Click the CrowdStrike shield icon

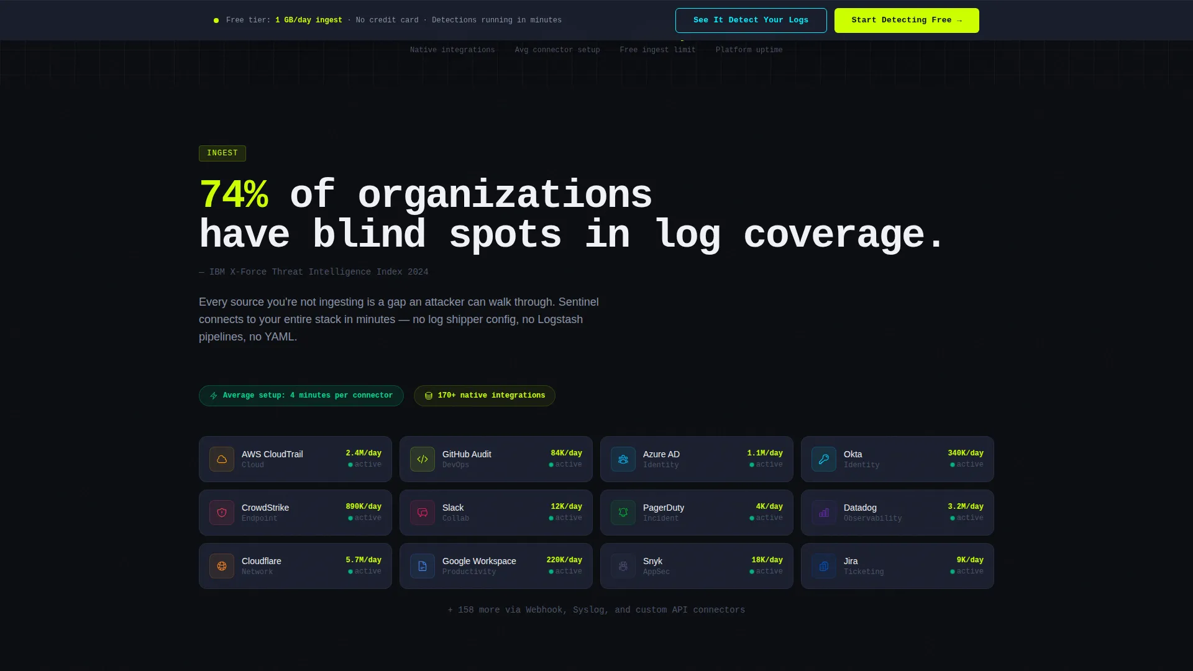pos(222,513)
